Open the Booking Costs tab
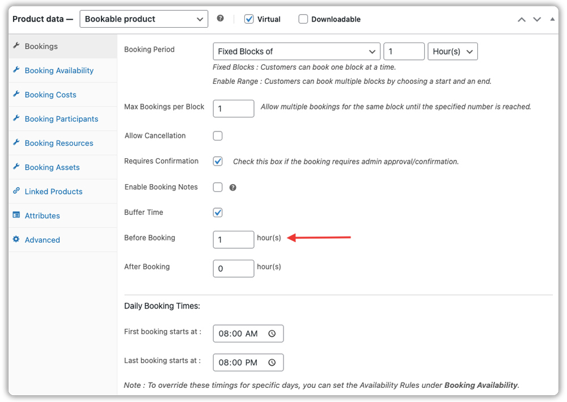 tap(50, 95)
